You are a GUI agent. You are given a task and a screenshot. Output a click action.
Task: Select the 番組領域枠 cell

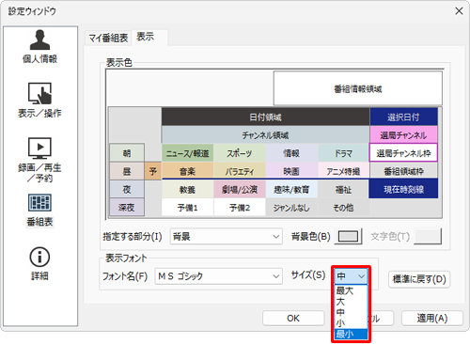point(403,171)
